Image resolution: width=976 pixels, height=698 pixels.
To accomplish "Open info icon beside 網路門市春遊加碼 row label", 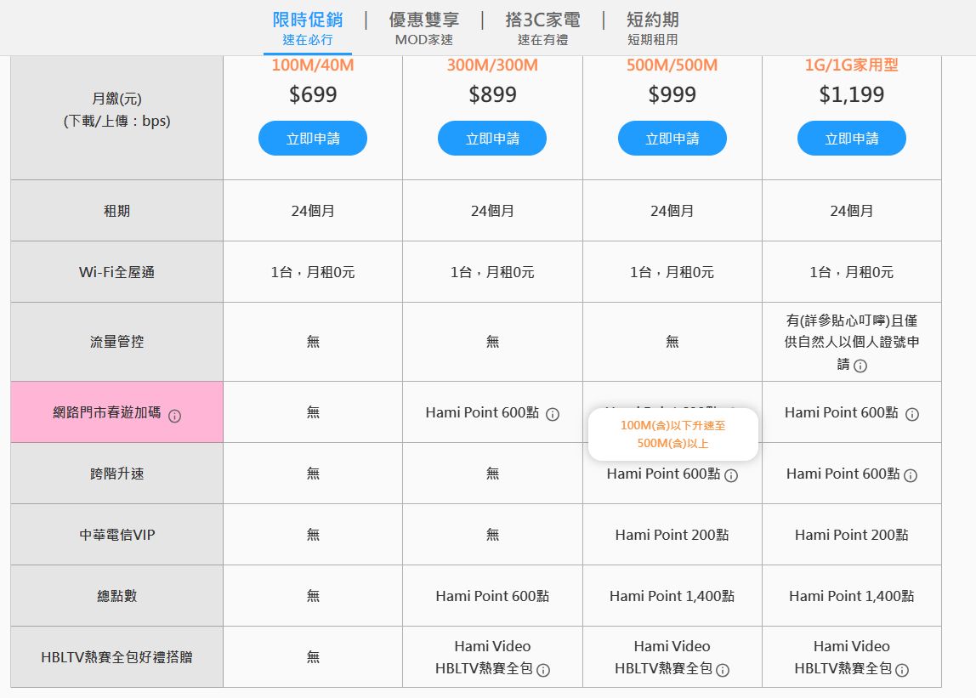I will point(174,416).
